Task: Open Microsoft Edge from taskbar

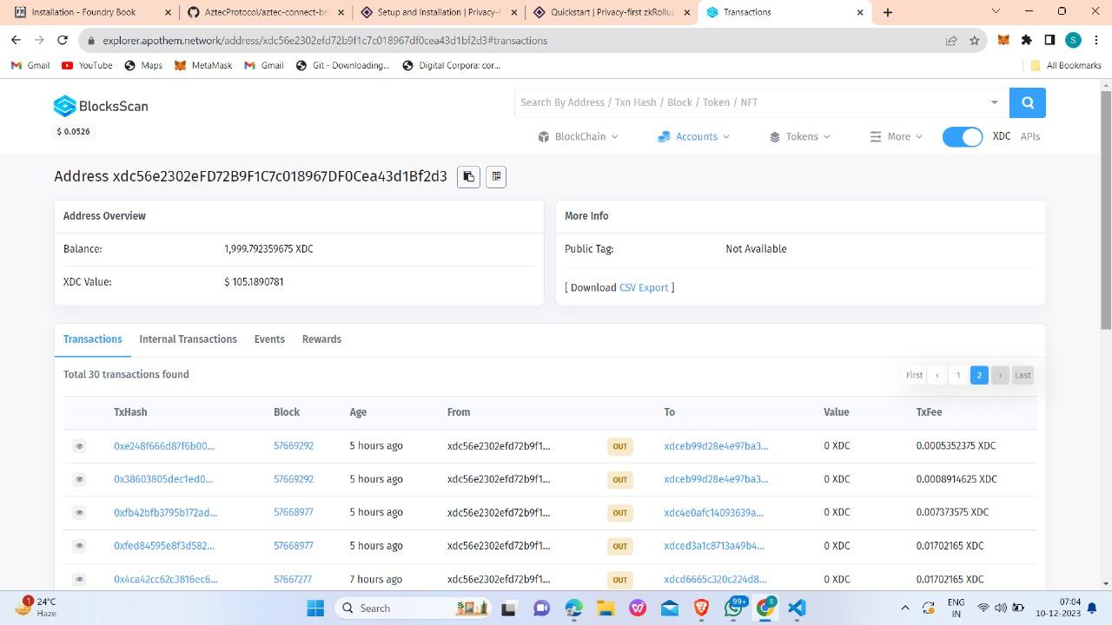Action: tap(573, 608)
